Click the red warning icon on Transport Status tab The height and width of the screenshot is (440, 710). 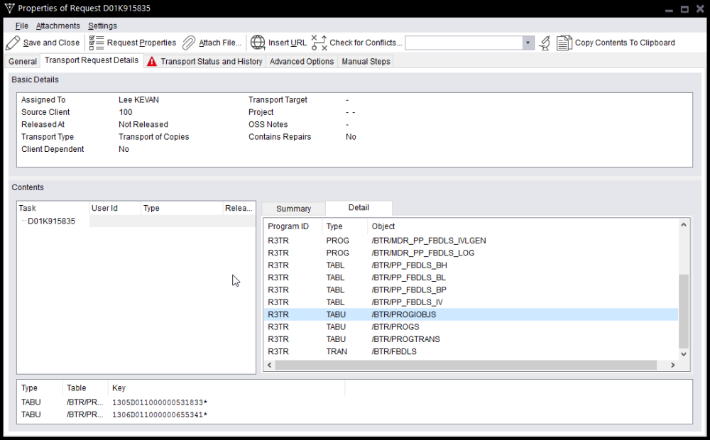[x=152, y=62]
